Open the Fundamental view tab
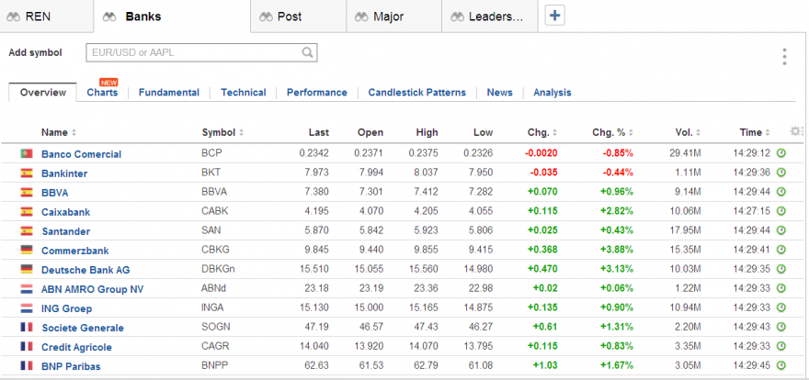Image resolution: width=809 pixels, height=380 pixels. click(x=169, y=93)
